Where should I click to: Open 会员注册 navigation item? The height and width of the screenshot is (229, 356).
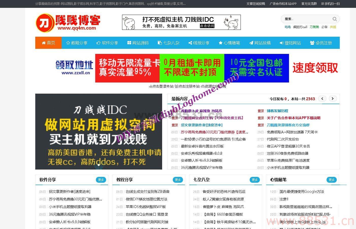click(x=321, y=43)
